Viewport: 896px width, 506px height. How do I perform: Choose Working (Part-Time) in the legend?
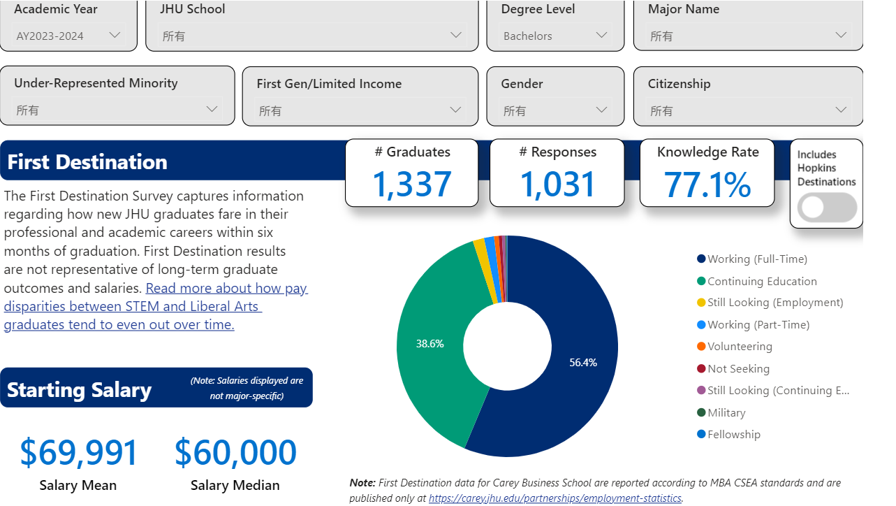(x=758, y=325)
